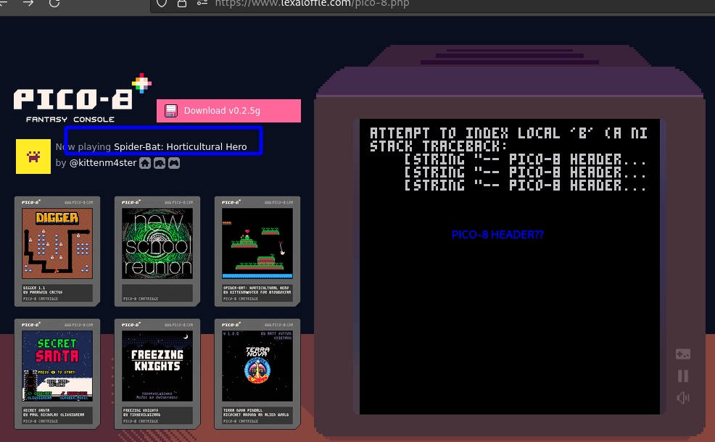Visit @kittenm4ster author profile link
The image size is (715, 442).
point(102,163)
